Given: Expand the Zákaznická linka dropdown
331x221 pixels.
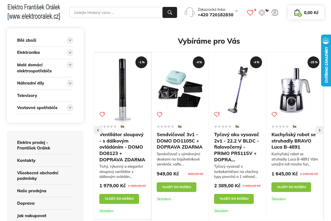Looking at the screenshot, I should pos(236,11).
